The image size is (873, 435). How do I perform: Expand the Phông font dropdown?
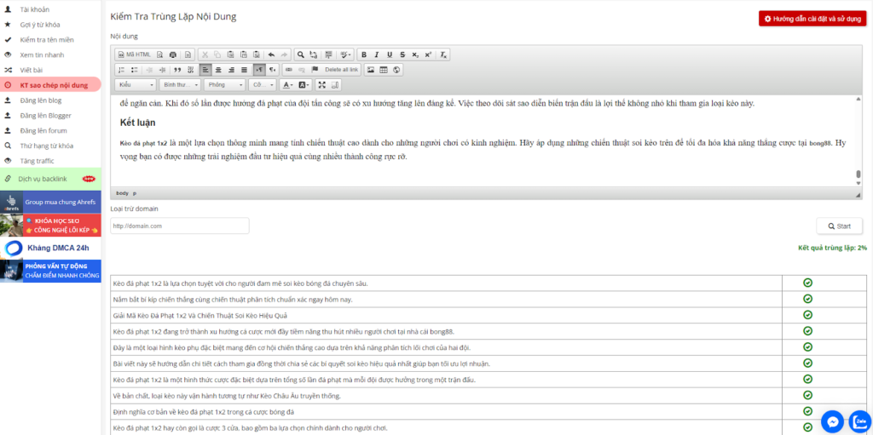pyautogui.click(x=225, y=85)
